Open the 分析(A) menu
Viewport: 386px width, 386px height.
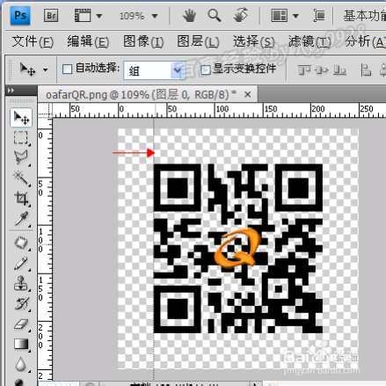[x=365, y=41]
